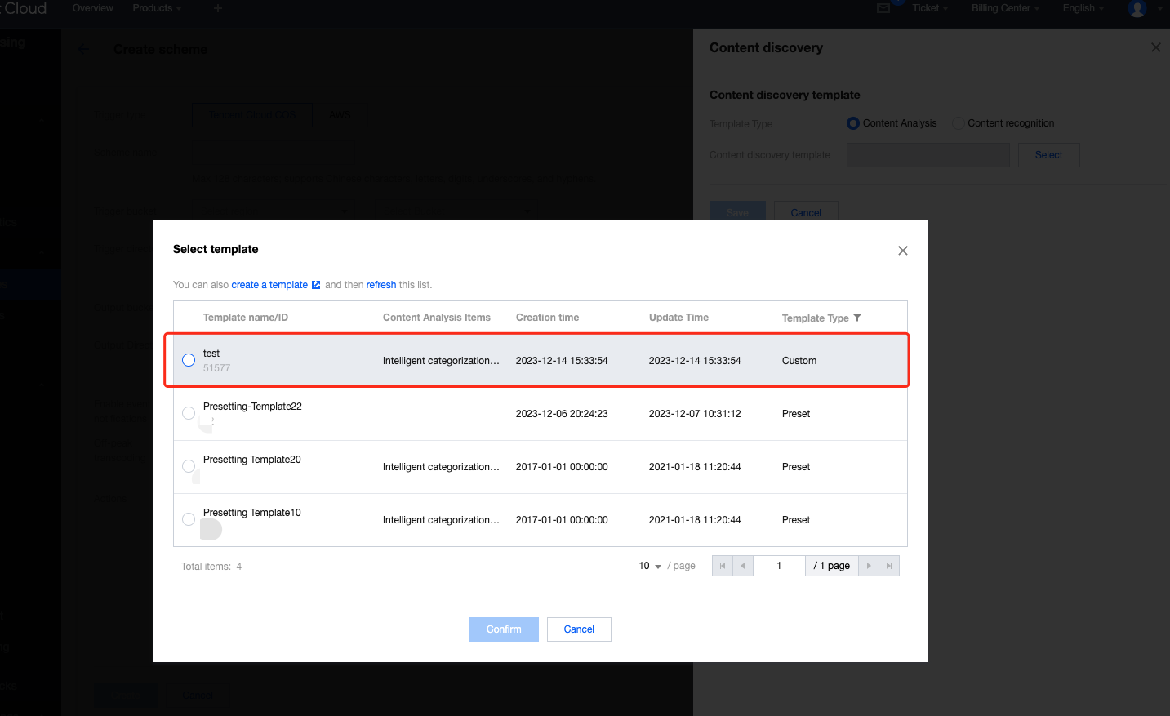Click the Template Type filter icon
This screenshot has width=1170, height=716.
click(857, 318)
